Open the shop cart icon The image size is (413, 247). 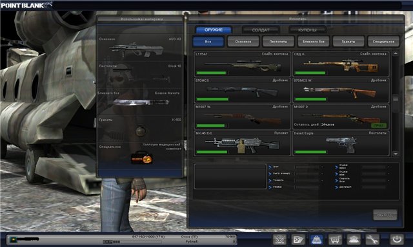pyautogui.click(x=335, y=239)
